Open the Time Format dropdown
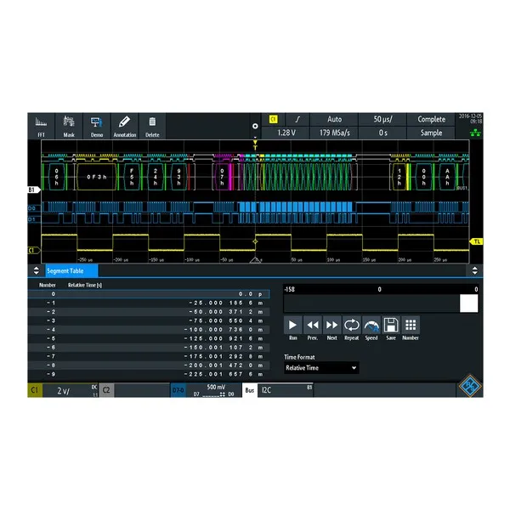 click(x=321, y=368)
